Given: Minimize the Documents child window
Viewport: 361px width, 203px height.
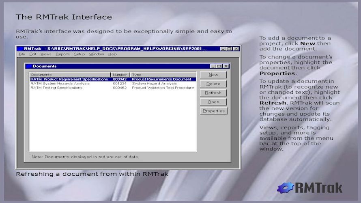Looking at the screenshot, I should pyautogui.click(x=213, y=66).
